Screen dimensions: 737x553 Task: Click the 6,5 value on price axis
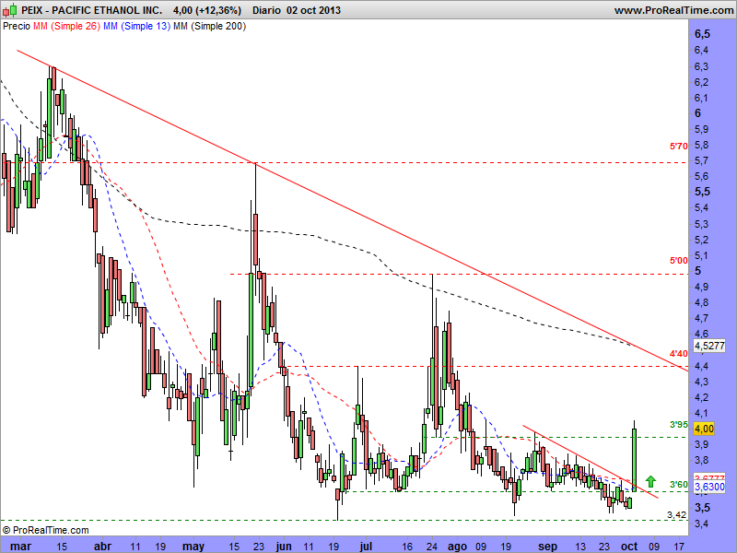click(702, 34)
